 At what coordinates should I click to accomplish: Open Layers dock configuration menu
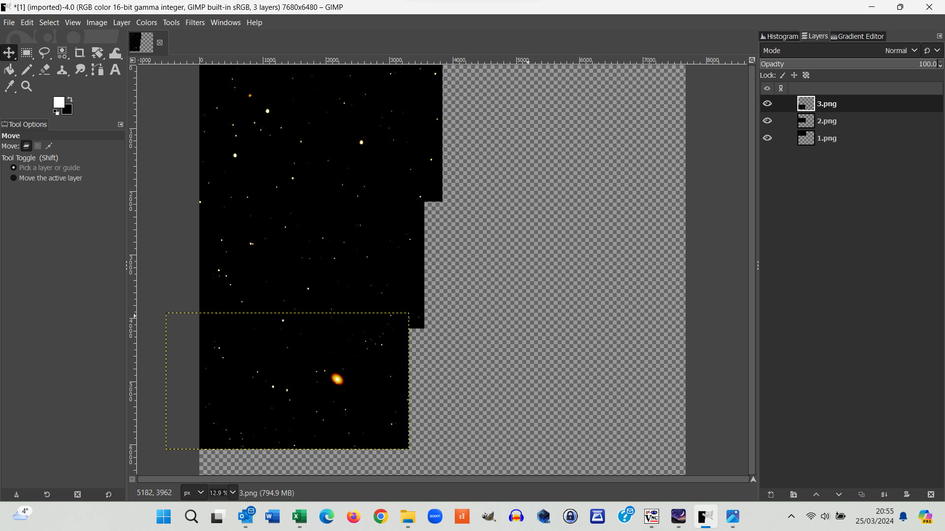(x=939, y=36)
